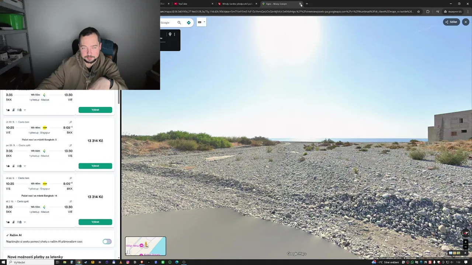Click the Google Maps search magnifier icon
This screenshot has width=472, height=265.
click(x=179, y=22)
